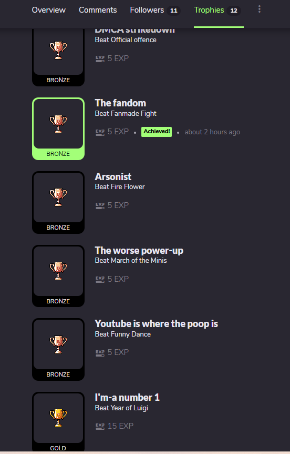Image resolution: width=290 pixels, height=454 pixels.
Task: Click the 'I'm-a number 1' trophy title
Action: 127,397
